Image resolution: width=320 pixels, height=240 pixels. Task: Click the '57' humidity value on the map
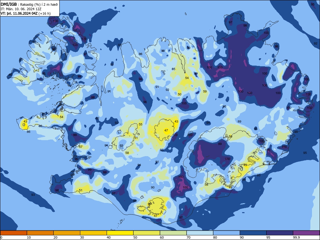81,147
